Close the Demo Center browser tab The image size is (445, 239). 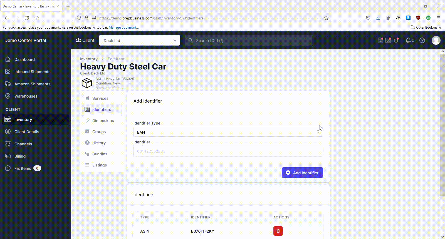(x=58, y=6)
